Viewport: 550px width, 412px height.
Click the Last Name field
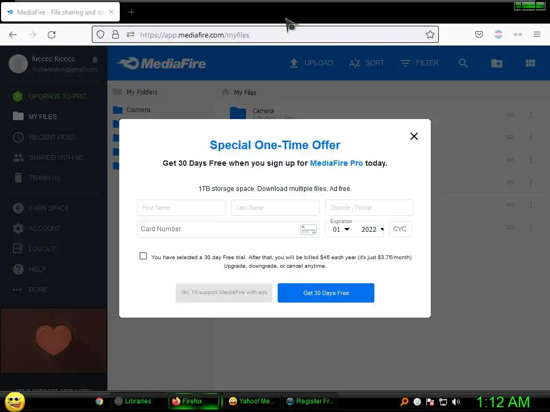click(x=275, y=208)
